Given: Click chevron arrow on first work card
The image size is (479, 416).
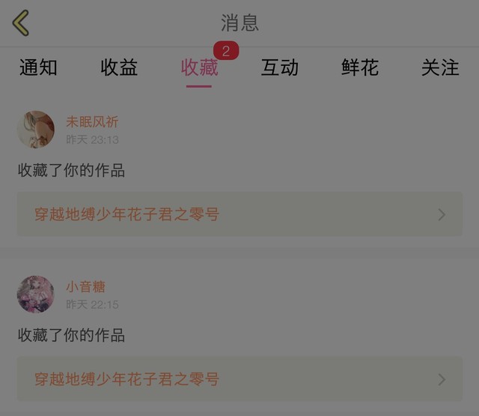Looking at the screenshot, I should pos(442,214).
